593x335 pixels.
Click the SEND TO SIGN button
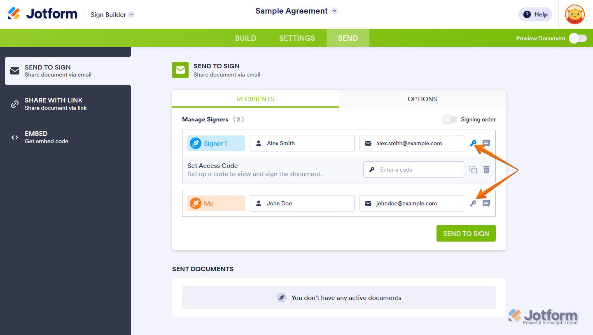point(466,233)
